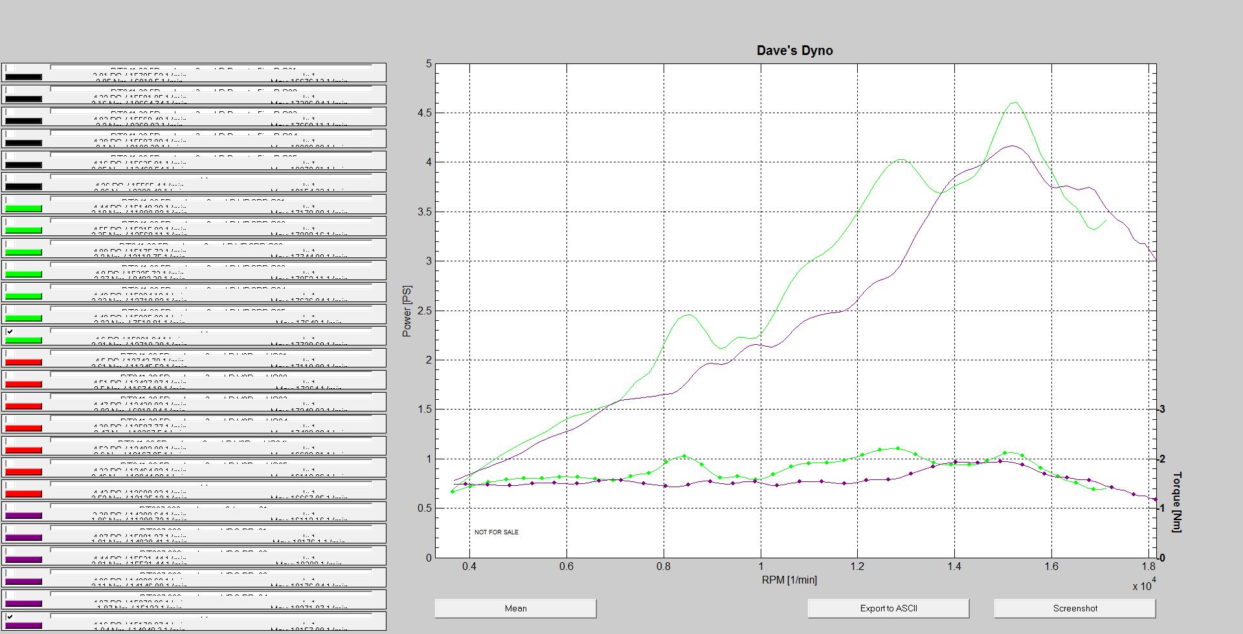Uncheck the checked purple run at list bottom

(10, 617)
